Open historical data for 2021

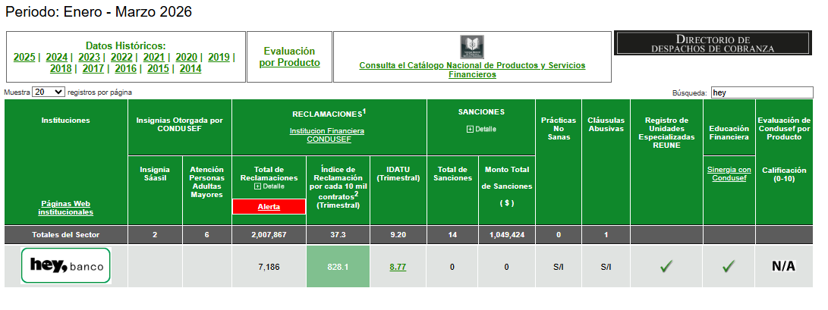[153, 57]
